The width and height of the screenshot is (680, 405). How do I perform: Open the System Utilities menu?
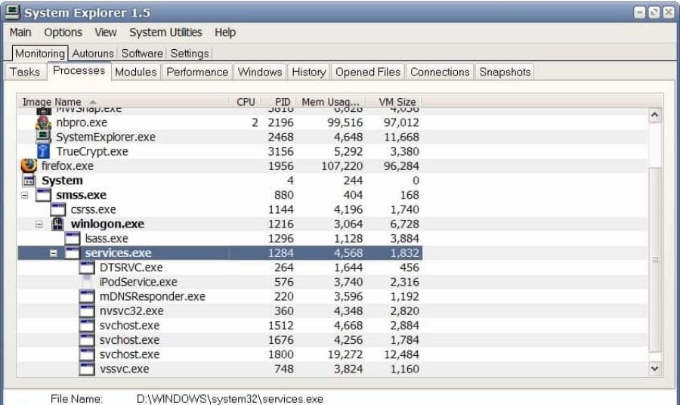click(165, 32)
